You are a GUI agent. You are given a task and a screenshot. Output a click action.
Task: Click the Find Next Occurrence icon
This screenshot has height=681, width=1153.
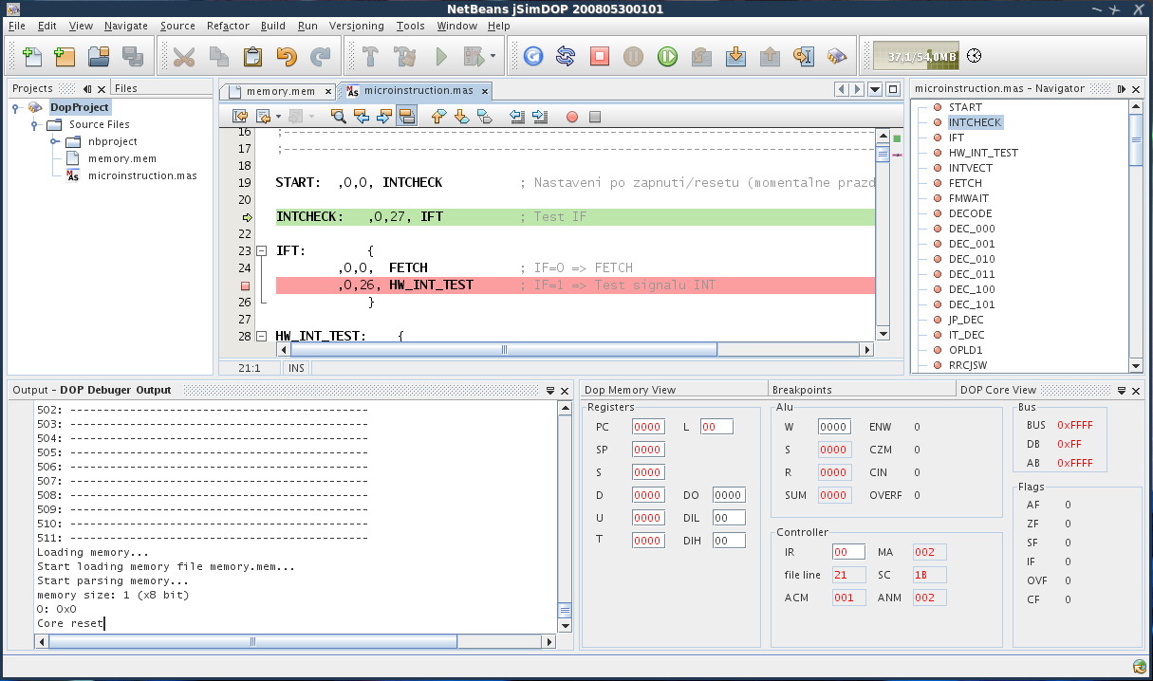tap(384, 117)
